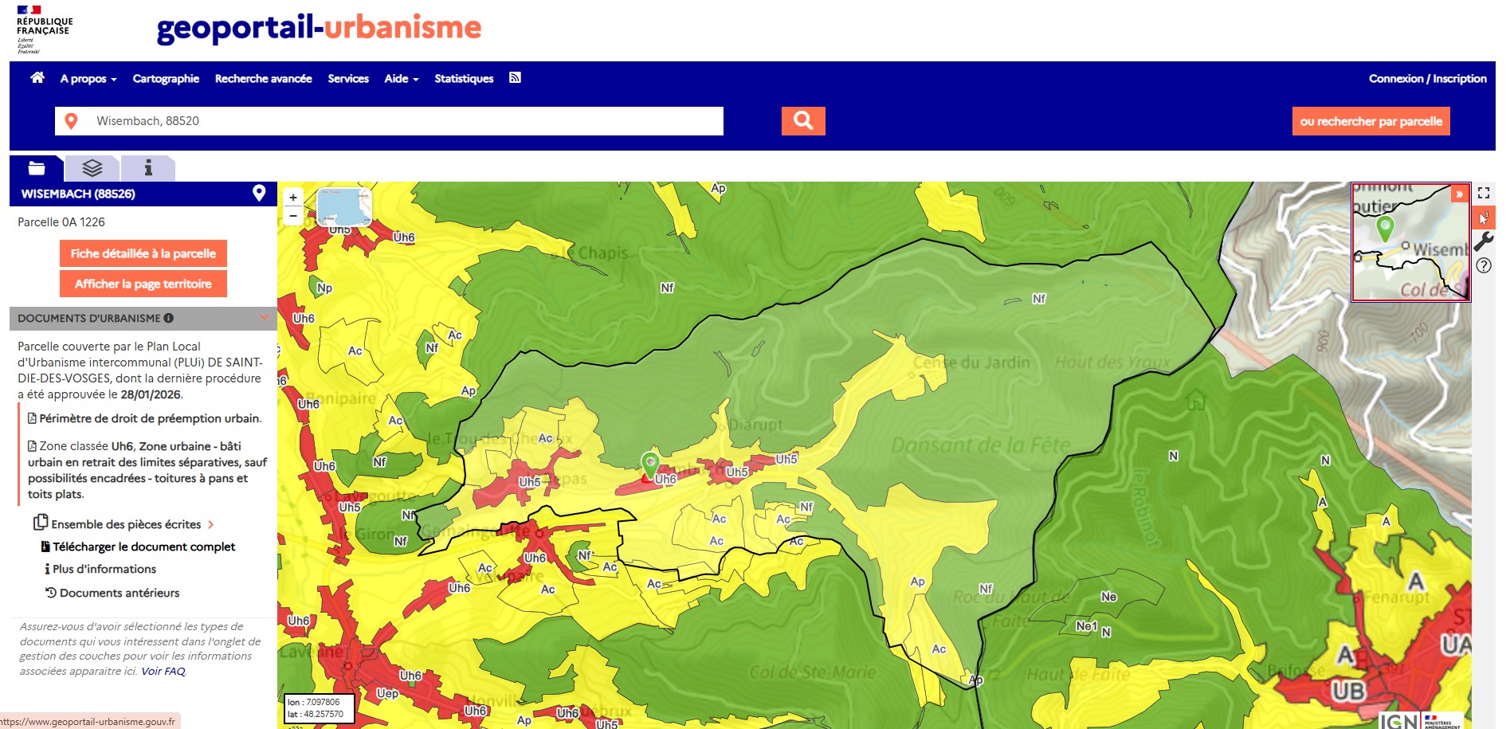
Task: Switch to the information tab
Action: click(x=148, y=168)
